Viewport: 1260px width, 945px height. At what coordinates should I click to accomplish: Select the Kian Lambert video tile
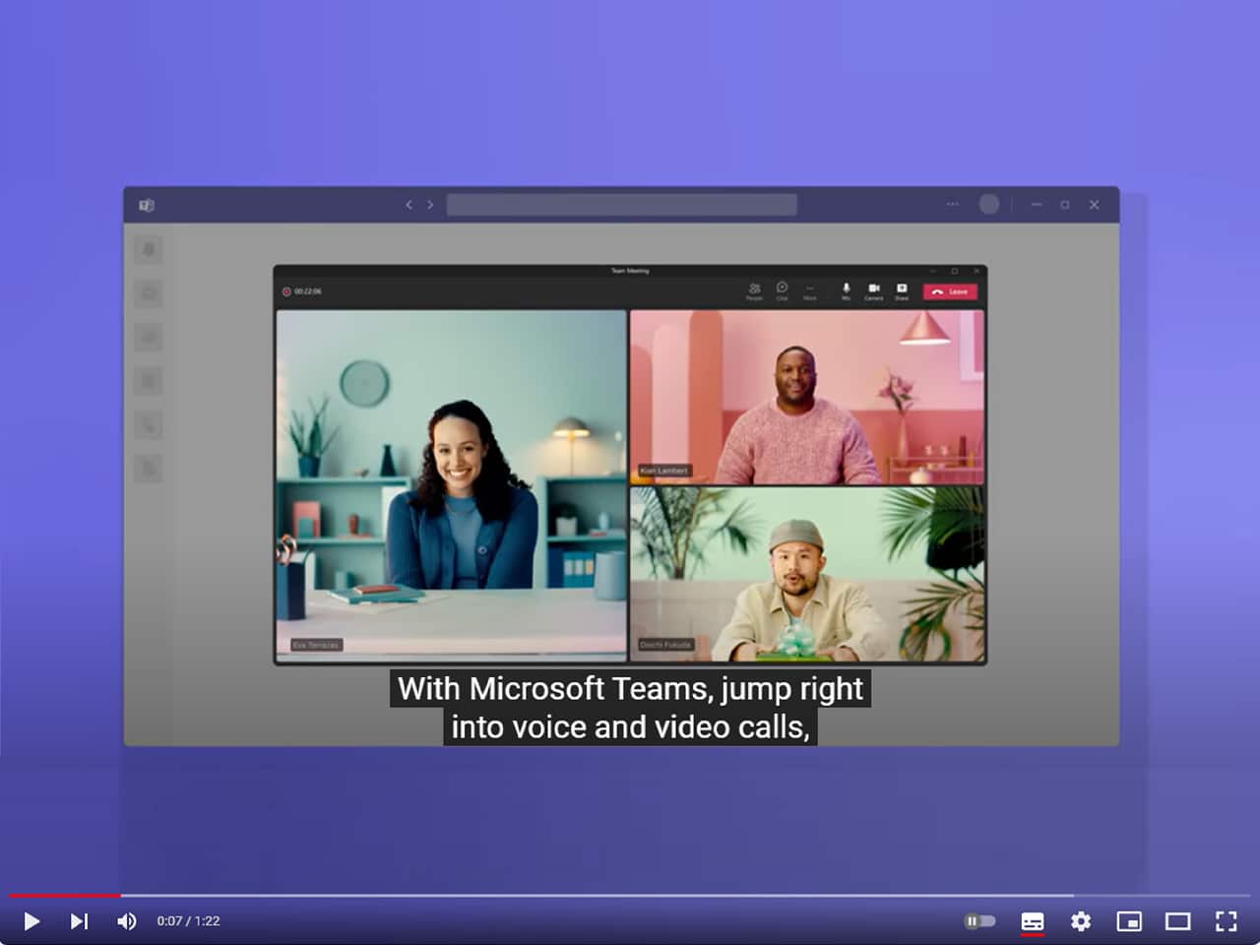tap(807, 397)
